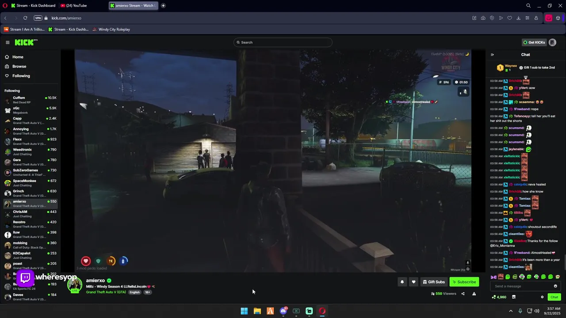The image size is (566, 318).
Task: Report stream with warning triangle icon
Action: 474,294
